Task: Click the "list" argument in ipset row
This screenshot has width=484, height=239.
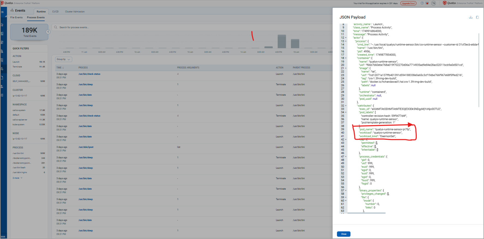Action: pos(179,147)
